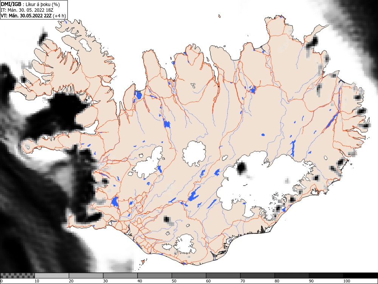
Task: Click the legend label '10'
Action: coord(37,281)
